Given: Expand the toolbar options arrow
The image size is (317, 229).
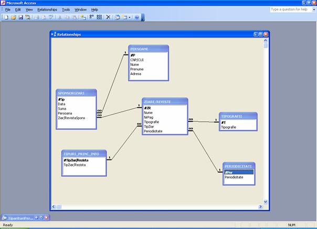Looking at the screenshot, I should click(x=142, y=18).
